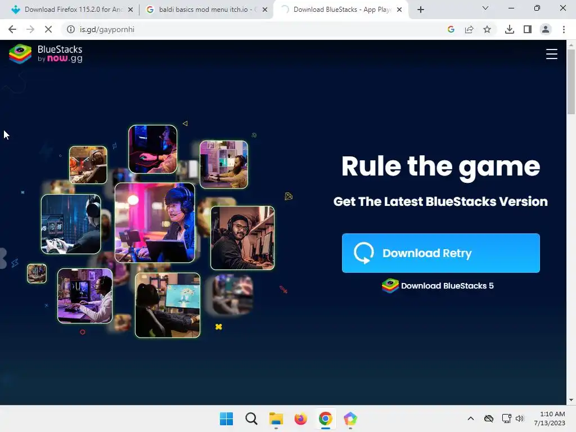Screen dimensions: 576x432
Task: Click the page vertical scrollbar thumb
Action: click(571, 82)
